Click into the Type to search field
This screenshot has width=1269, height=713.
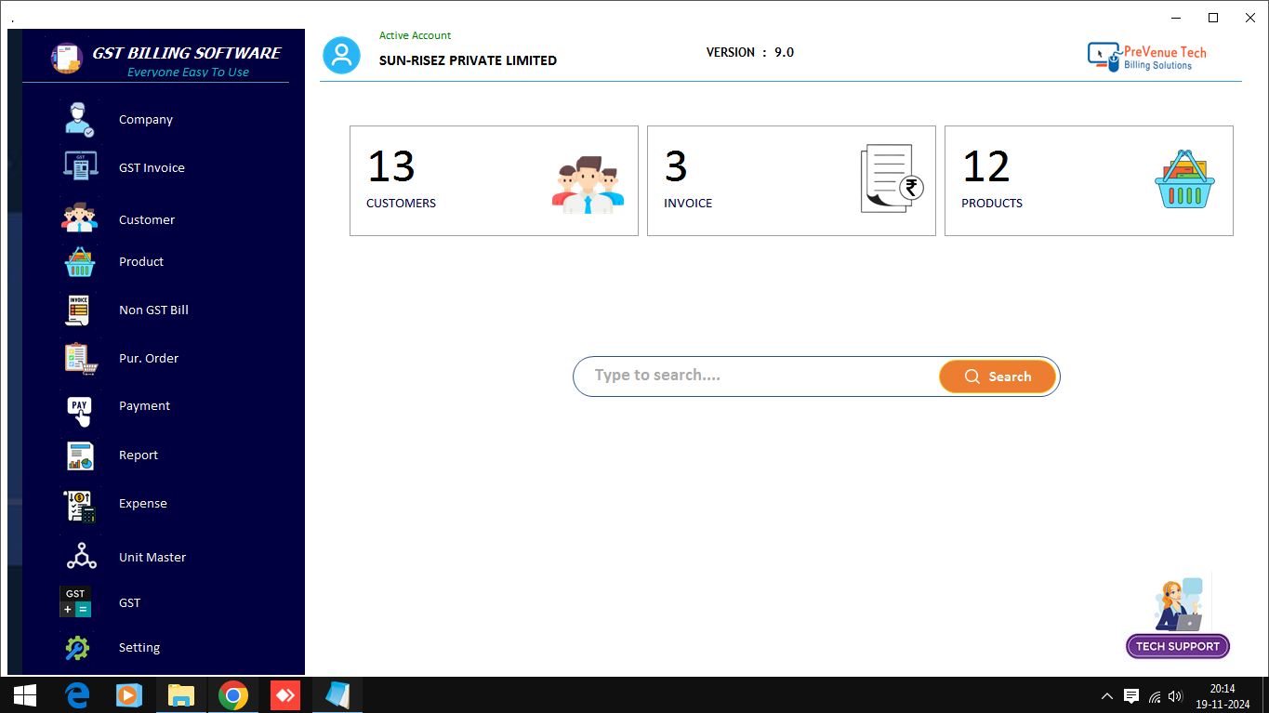[x=758, y=376]
